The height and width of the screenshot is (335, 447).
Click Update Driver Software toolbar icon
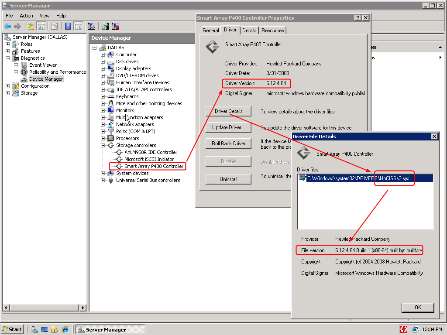pos(105,27)
